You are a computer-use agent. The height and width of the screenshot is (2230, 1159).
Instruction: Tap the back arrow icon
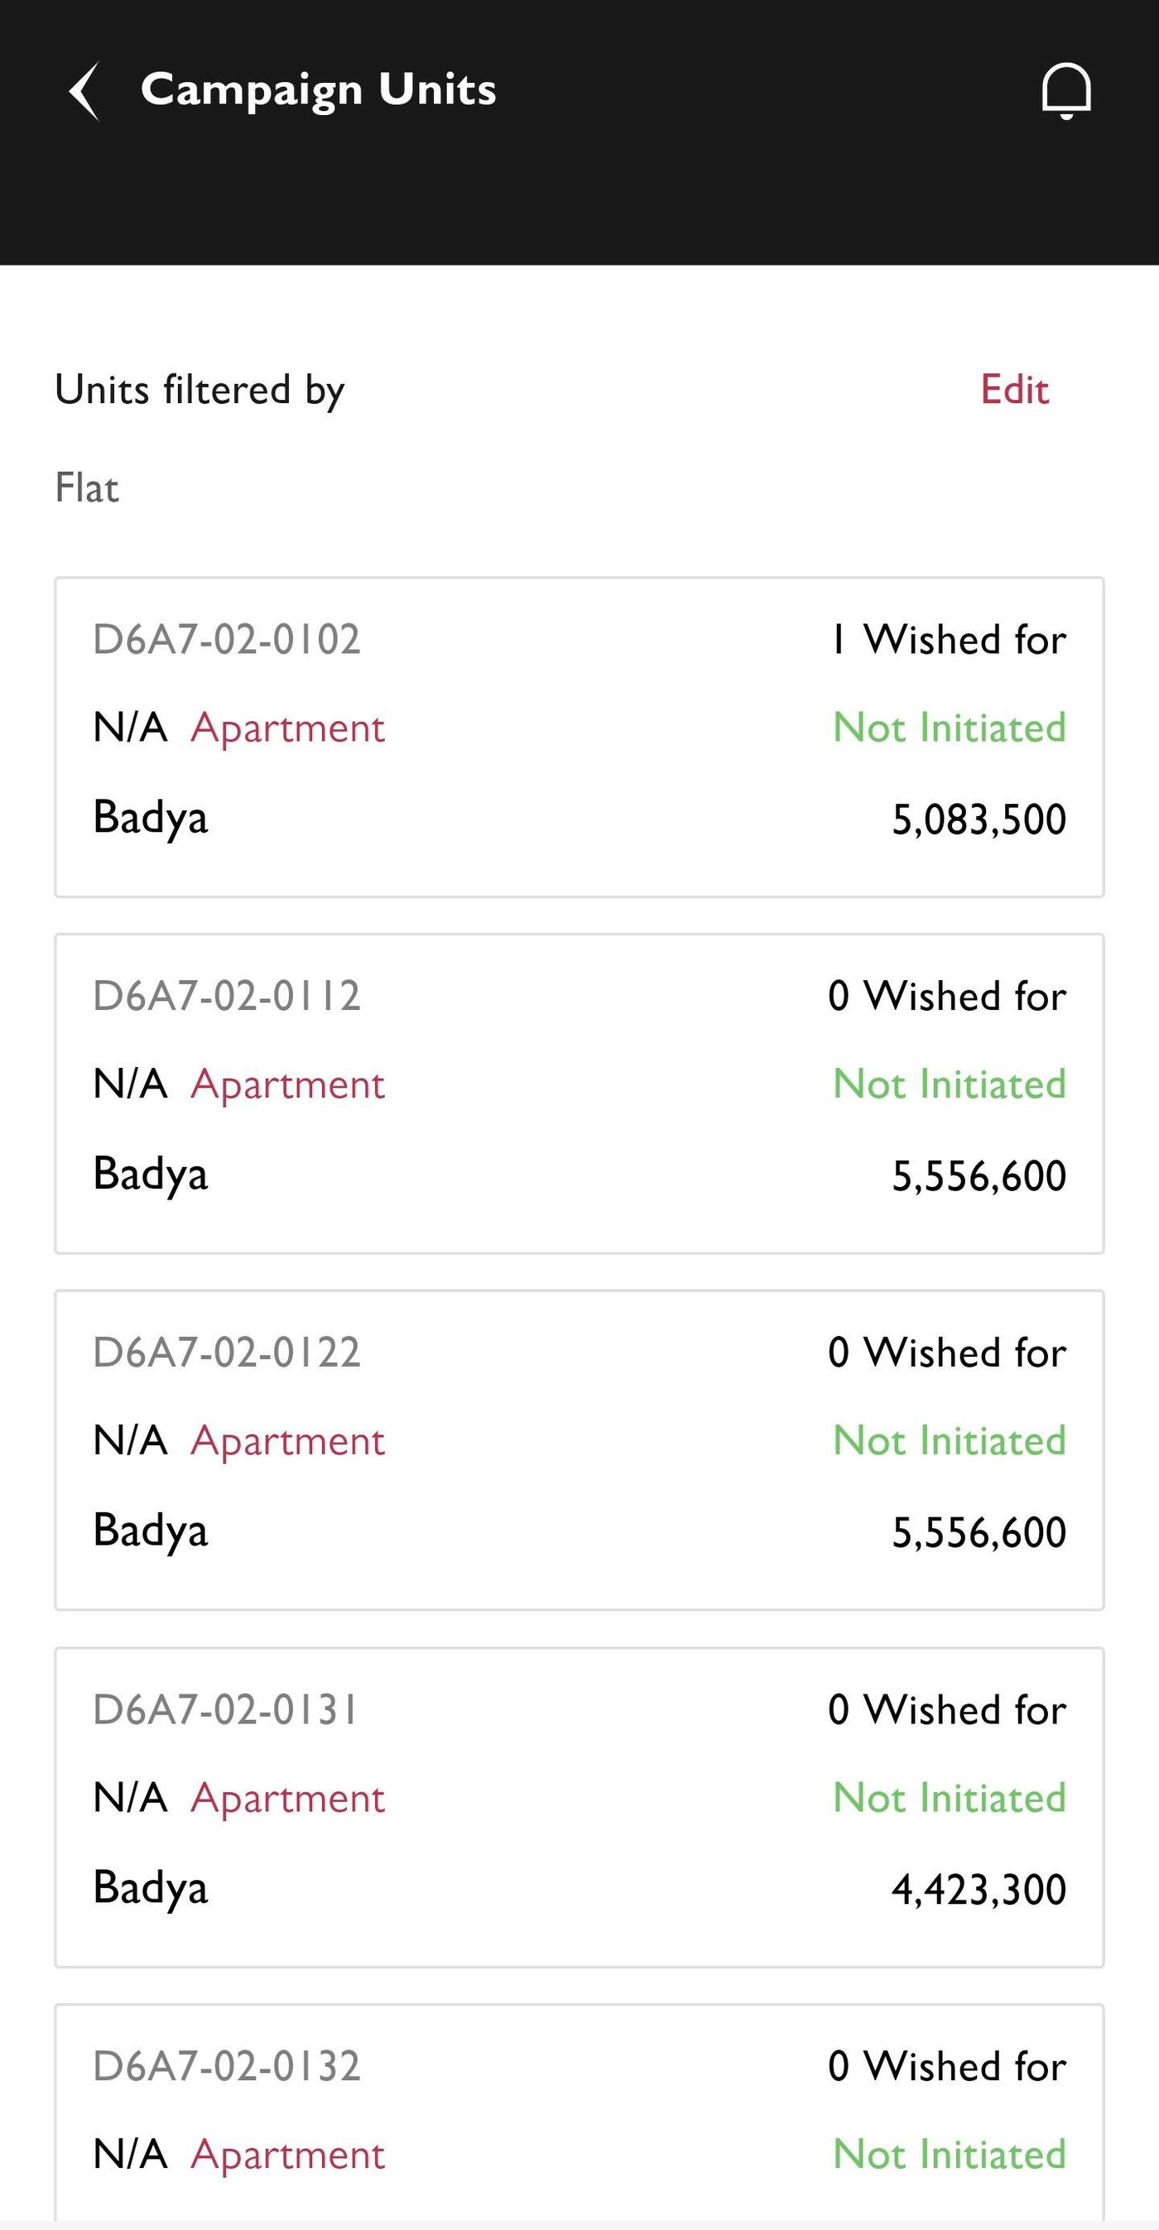point(84,91)
